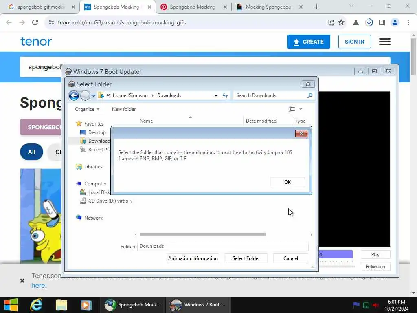Bookmark this page with star icon
Image resolution: width=417 pixels, height=313 pixels.
click(341, 23)
